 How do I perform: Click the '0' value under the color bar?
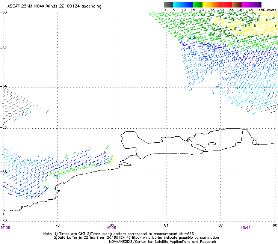tap(165, 10)
